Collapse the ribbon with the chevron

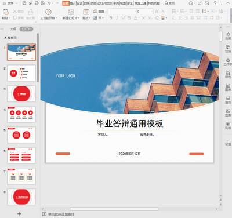tap(227, 3)
